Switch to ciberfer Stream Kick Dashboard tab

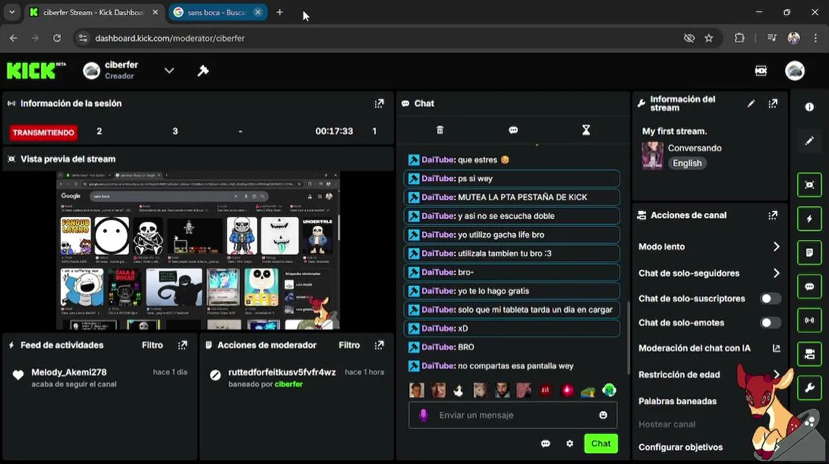click(x=95, y=12)
